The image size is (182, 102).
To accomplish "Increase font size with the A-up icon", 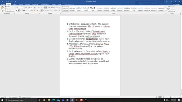I will [30, 8].
